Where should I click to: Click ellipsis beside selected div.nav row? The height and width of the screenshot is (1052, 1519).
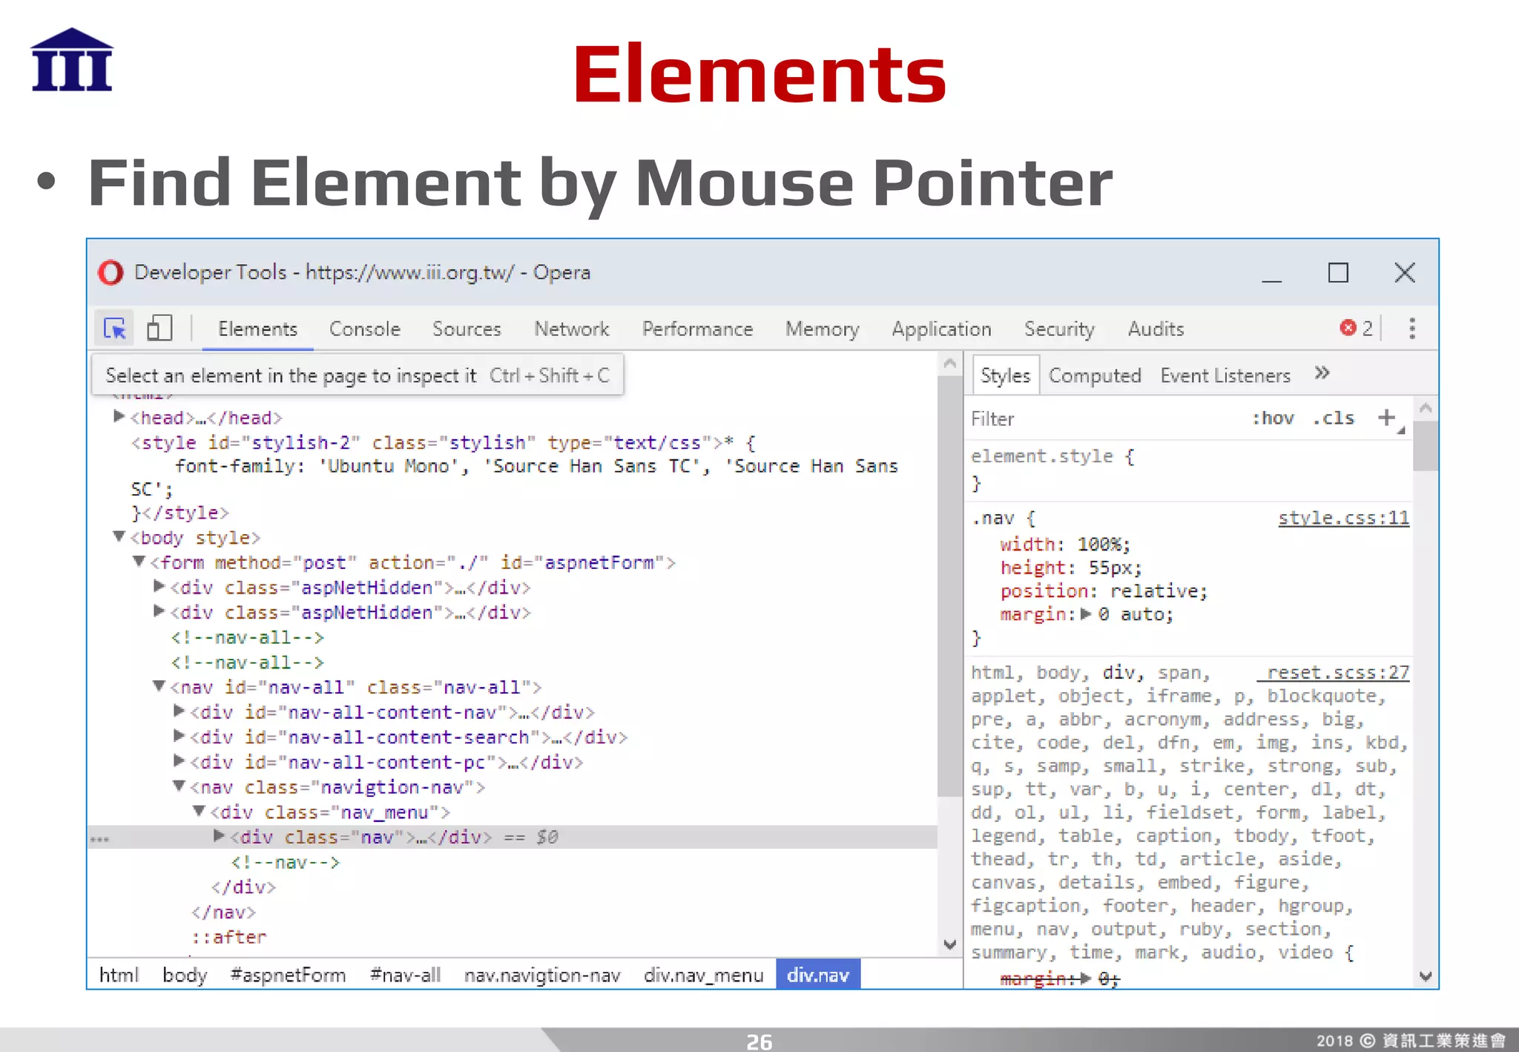(100, 839)
